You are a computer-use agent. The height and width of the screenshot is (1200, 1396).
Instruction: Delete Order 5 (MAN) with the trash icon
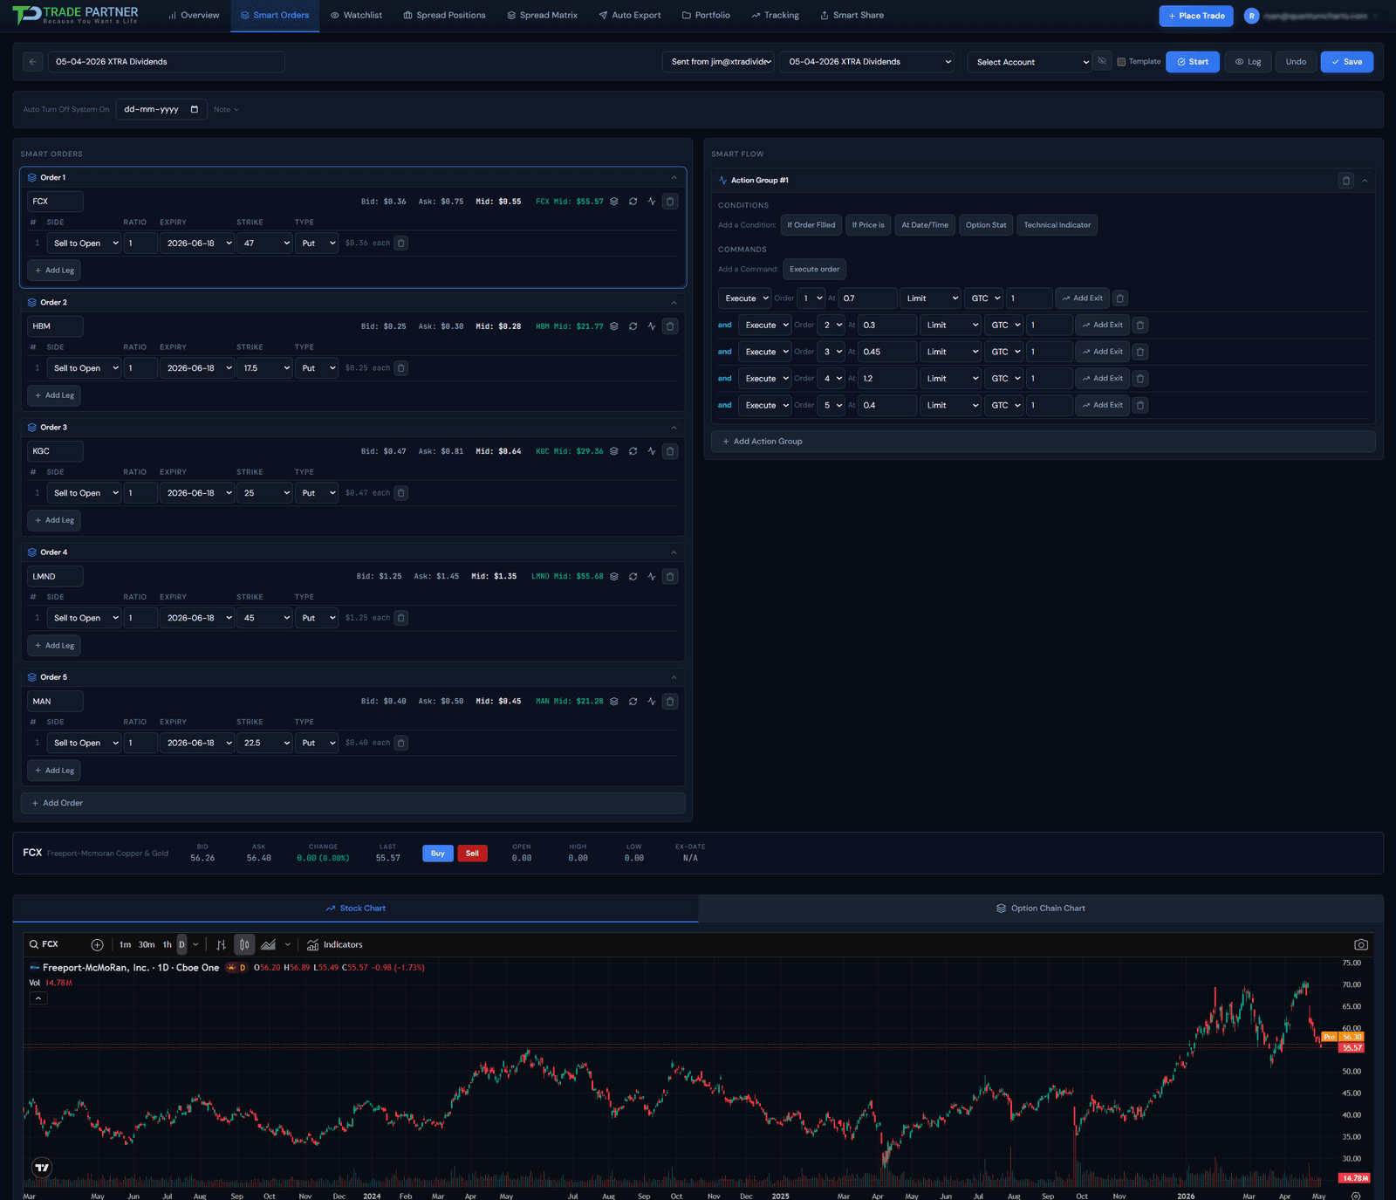click(670, 702)
